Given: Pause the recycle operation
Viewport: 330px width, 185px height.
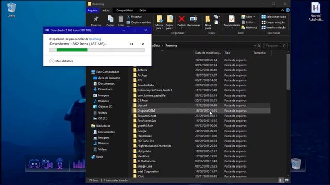Looking at the screenshot, I should pyautogui.click(x=131, y=44).
